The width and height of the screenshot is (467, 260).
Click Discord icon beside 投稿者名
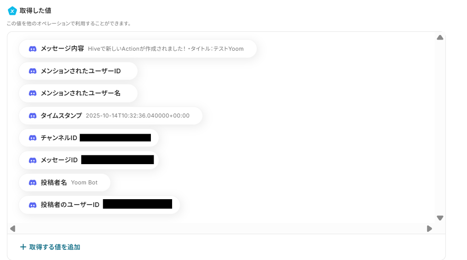coord(33,183)
